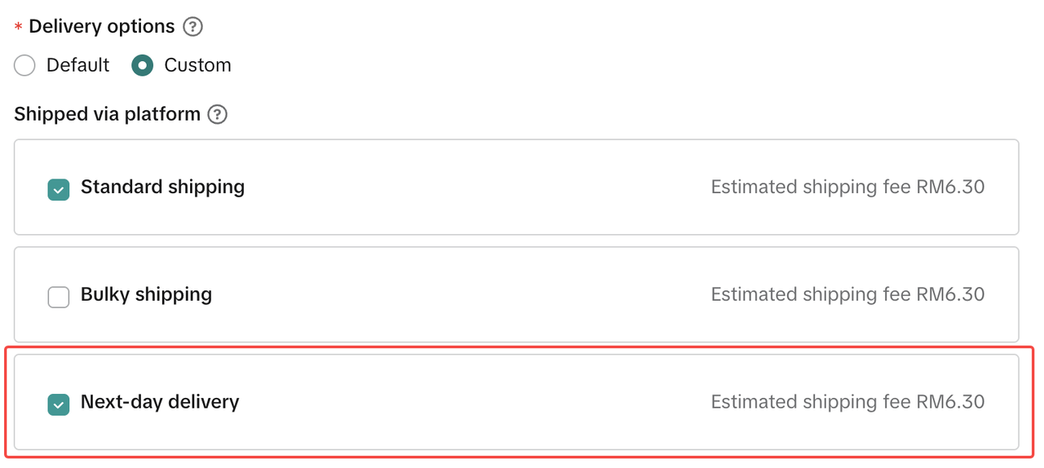
Task: Click Next-day delivery's estimated fee text
Action: pyautogui.click(x=847, y=402)
